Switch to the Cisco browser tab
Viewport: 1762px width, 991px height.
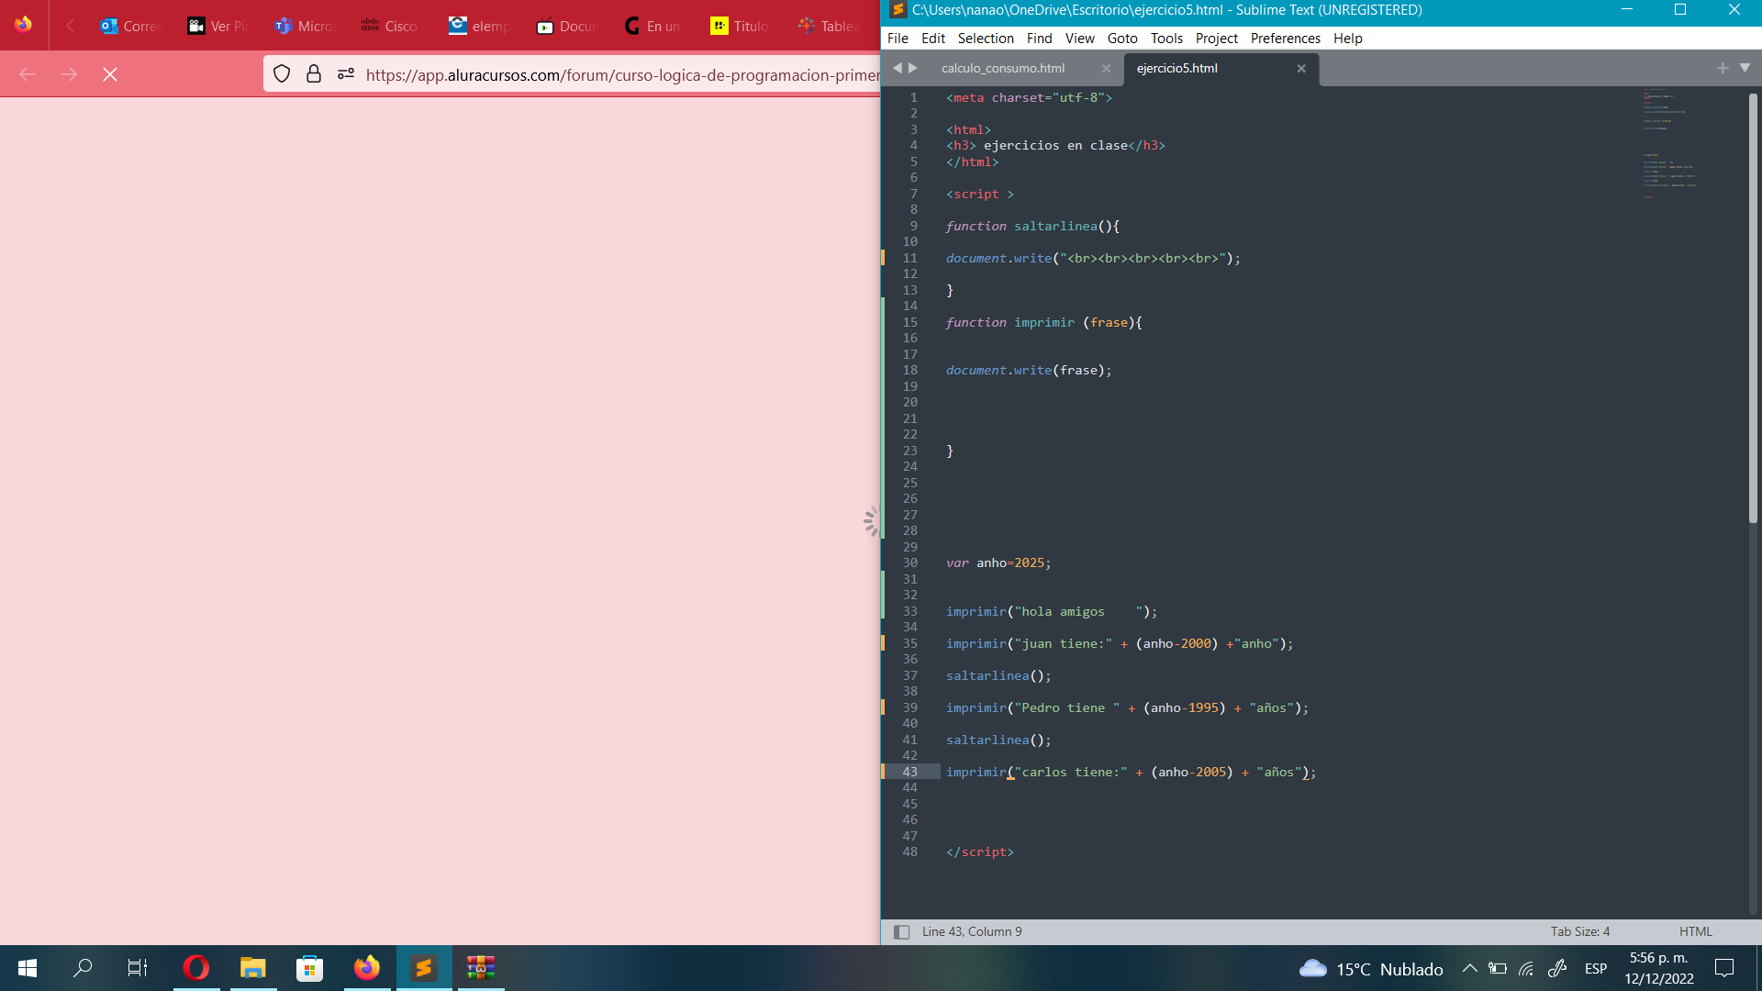click(392, 26)
